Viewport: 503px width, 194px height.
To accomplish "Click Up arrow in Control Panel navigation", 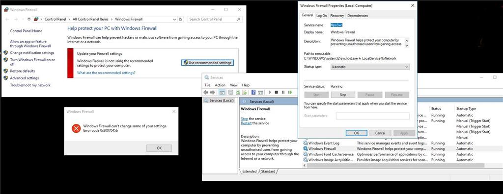I will point(29,19).
